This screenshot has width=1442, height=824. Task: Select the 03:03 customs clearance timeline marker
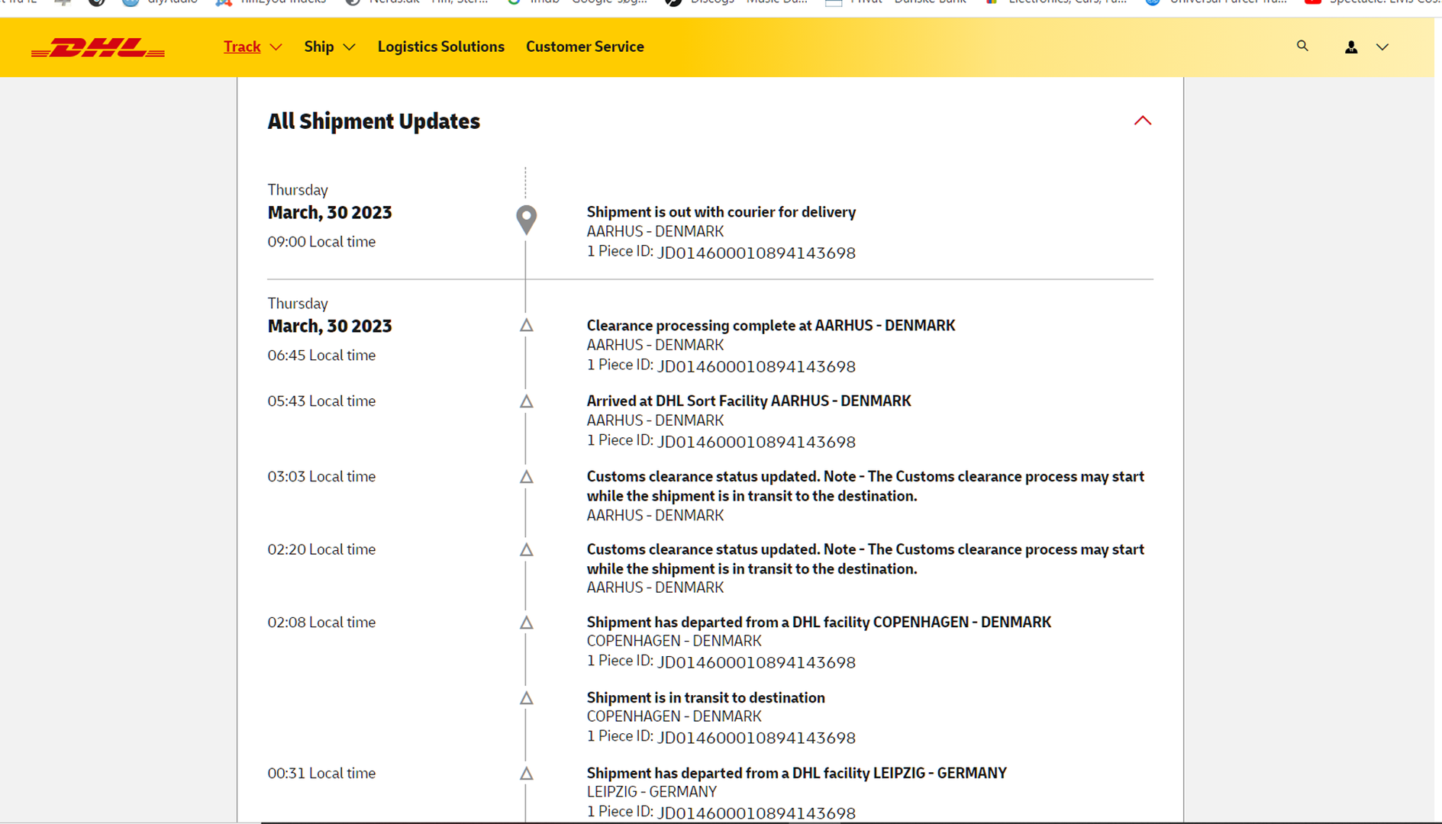click(x=526, y=477)
